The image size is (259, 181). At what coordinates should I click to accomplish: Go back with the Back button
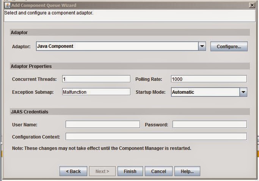pyautogui.click(x=73, y=172)
